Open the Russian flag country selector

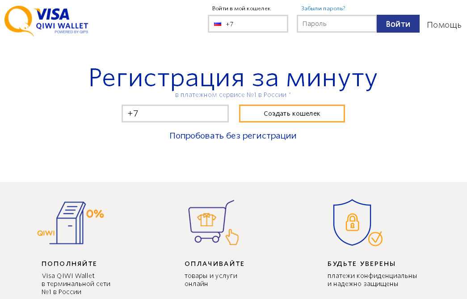pos(218,24)
